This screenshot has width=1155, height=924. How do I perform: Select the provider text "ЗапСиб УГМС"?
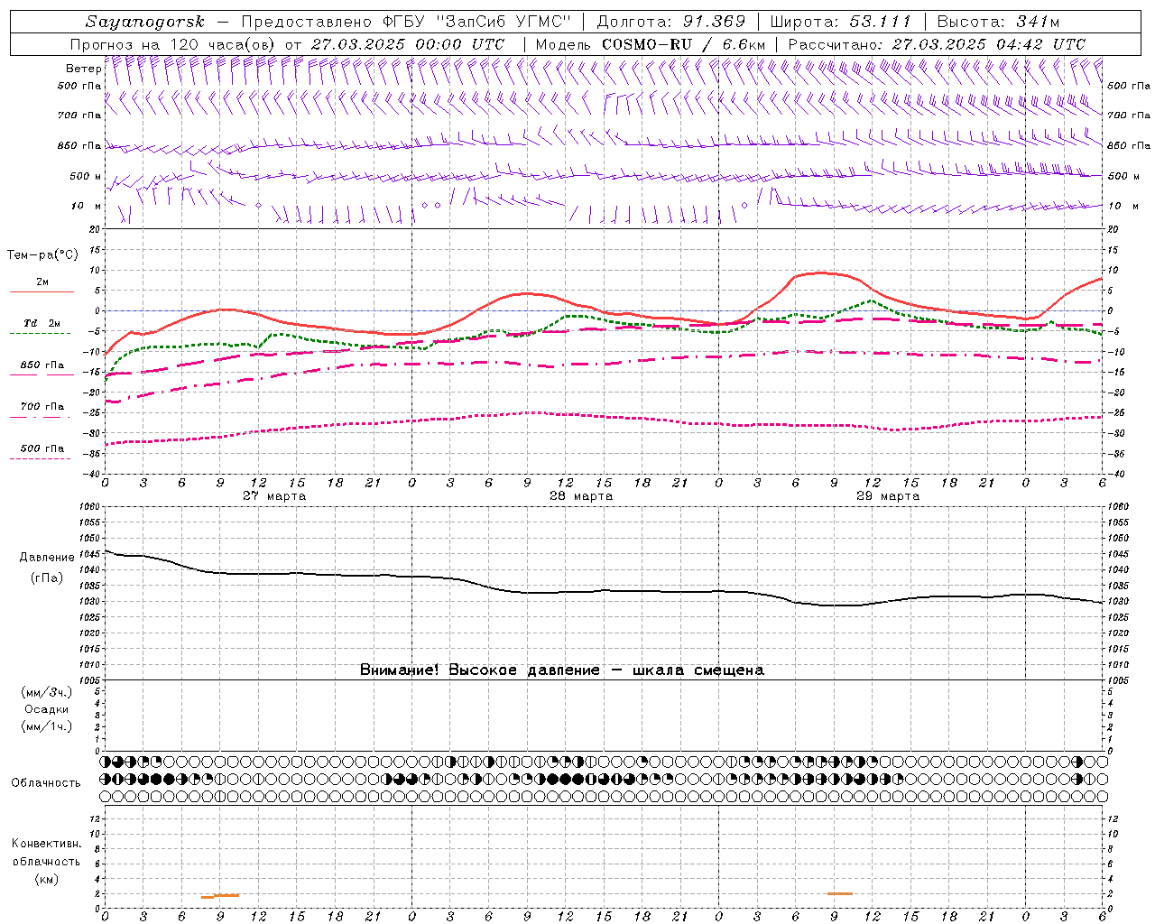coord(504,22)
